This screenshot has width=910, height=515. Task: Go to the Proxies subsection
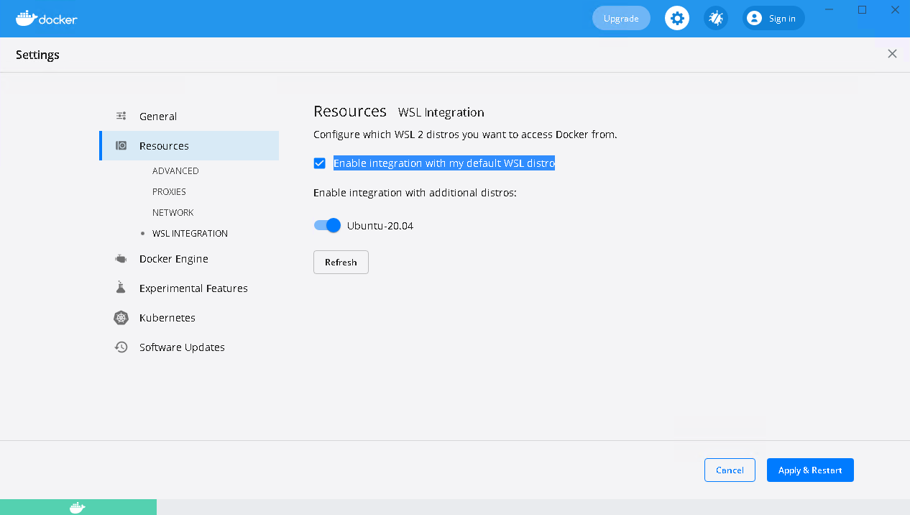point(169,192)
